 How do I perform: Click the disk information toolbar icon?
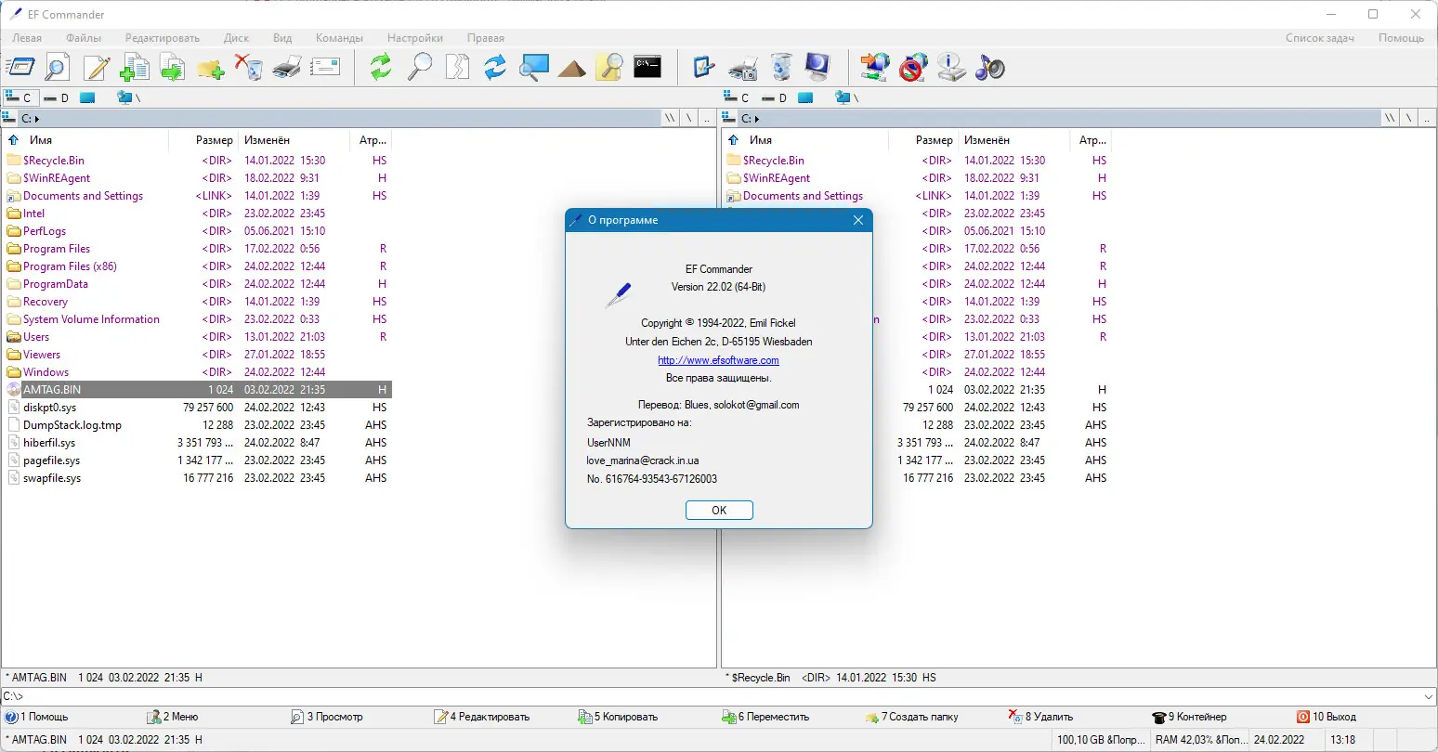point(951,67)
